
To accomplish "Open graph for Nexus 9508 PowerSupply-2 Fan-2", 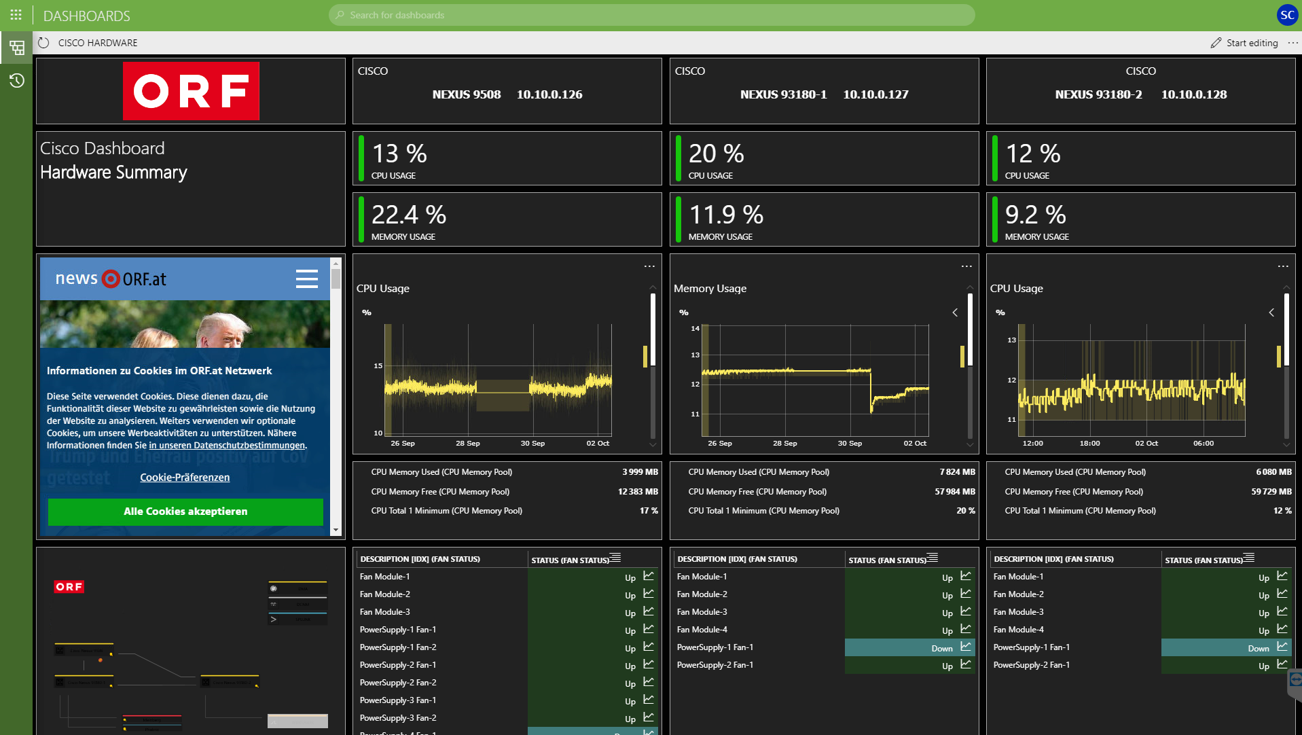I will click(x=649, y=682).
